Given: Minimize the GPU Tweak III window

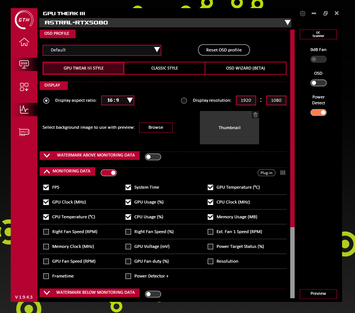Looking at the screenshot, I should (x=314, y=13).
